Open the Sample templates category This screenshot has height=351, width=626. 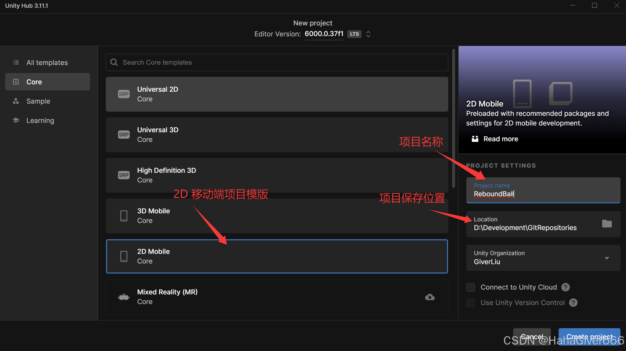click(47, 101)
